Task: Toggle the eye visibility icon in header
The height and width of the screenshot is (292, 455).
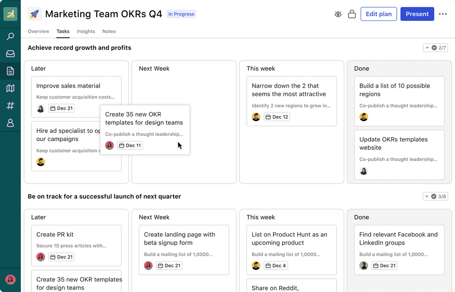Action: pyautogui.click(x=338, y=14)
